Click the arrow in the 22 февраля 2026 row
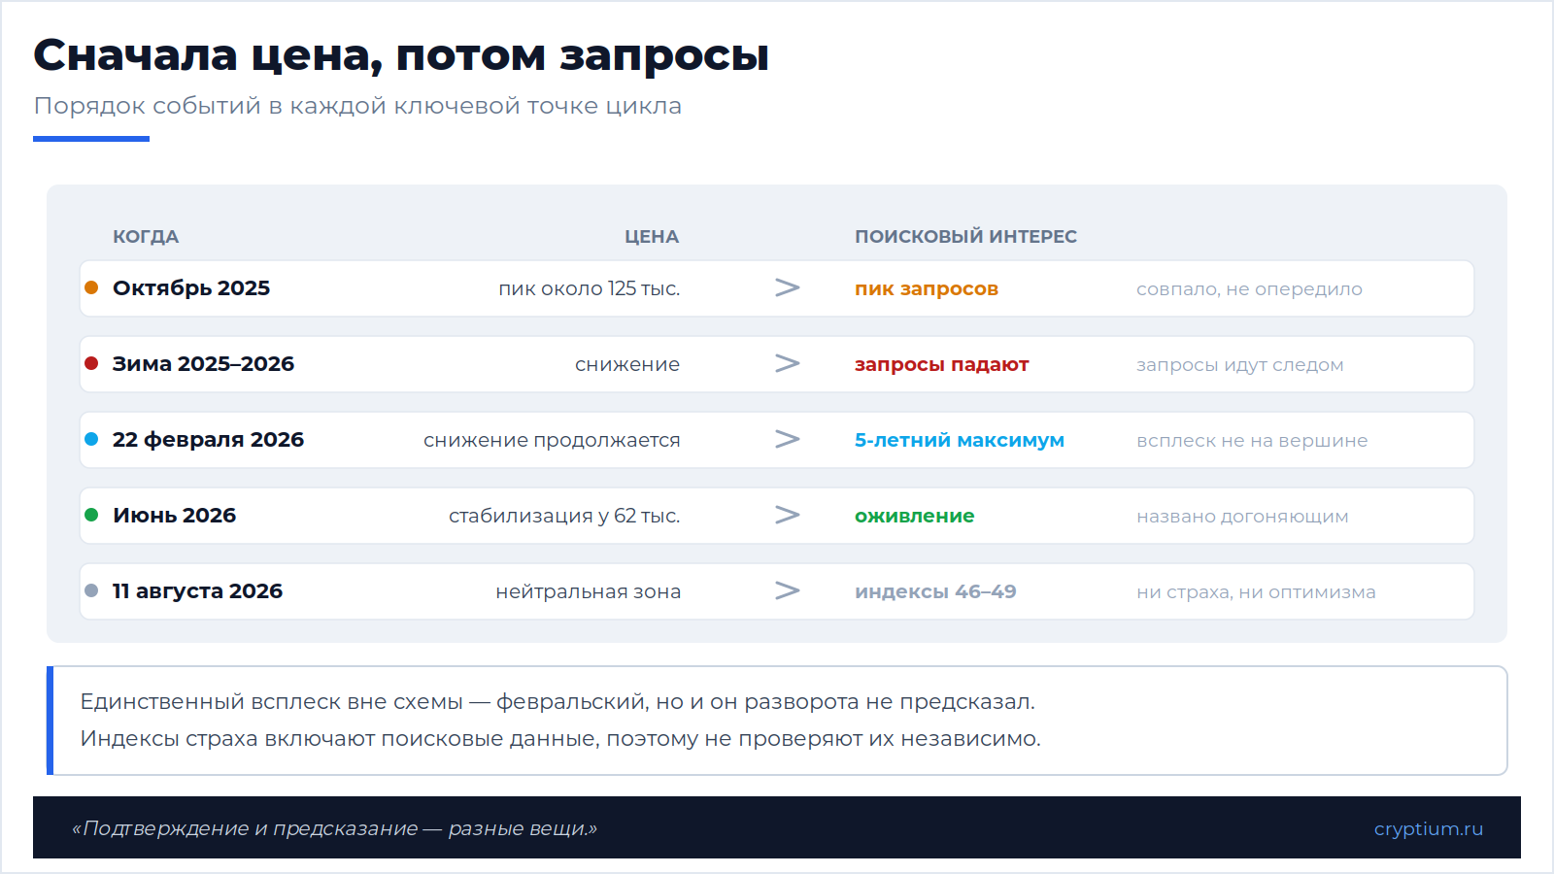The height and width of the screenshot is (874, 1554). (788, 439)
